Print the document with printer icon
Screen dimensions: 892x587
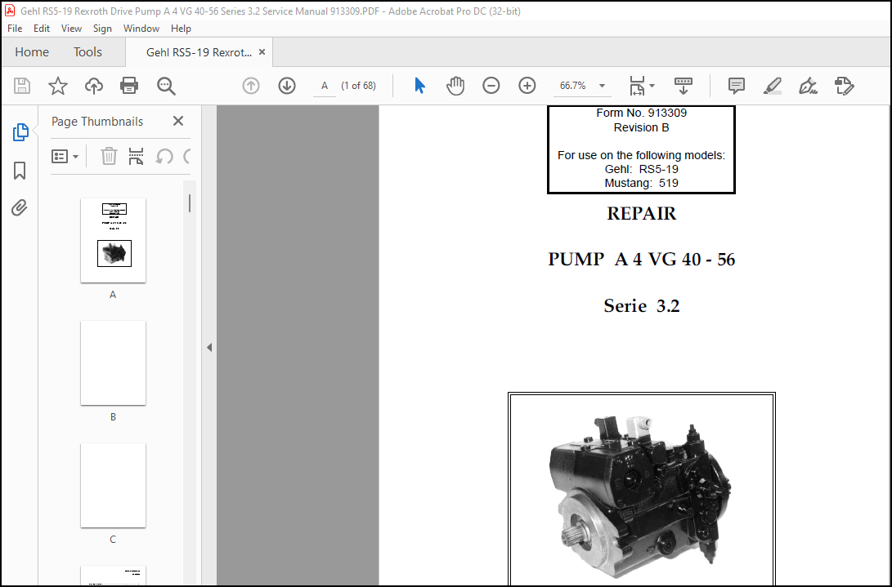(129, 86)
